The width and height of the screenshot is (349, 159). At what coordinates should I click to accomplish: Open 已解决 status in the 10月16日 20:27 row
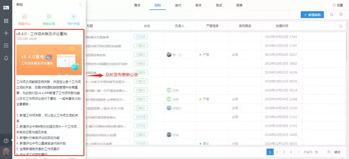141,54
